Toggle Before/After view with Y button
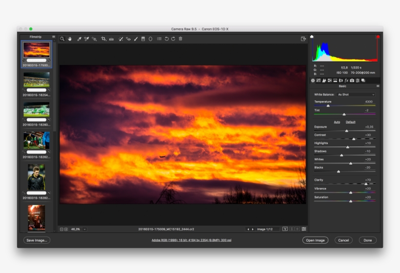Viewport: 400px width, 273px height. click(285, 229)
